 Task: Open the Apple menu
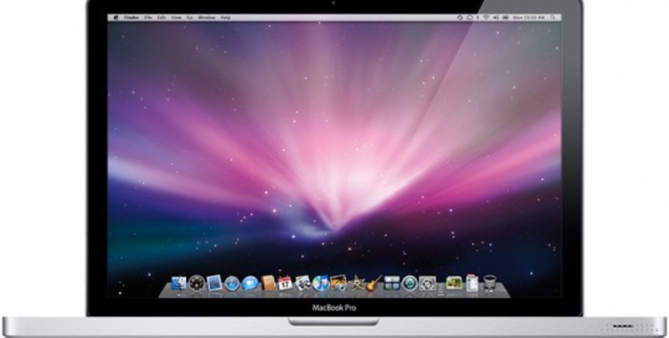(116, 17)
